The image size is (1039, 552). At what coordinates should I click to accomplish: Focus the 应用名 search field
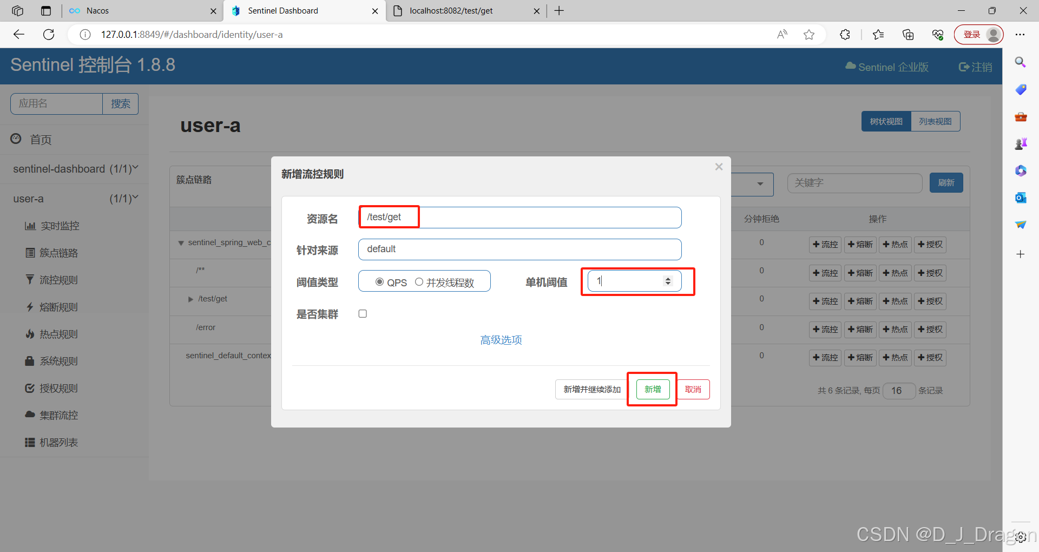point(56,103)
